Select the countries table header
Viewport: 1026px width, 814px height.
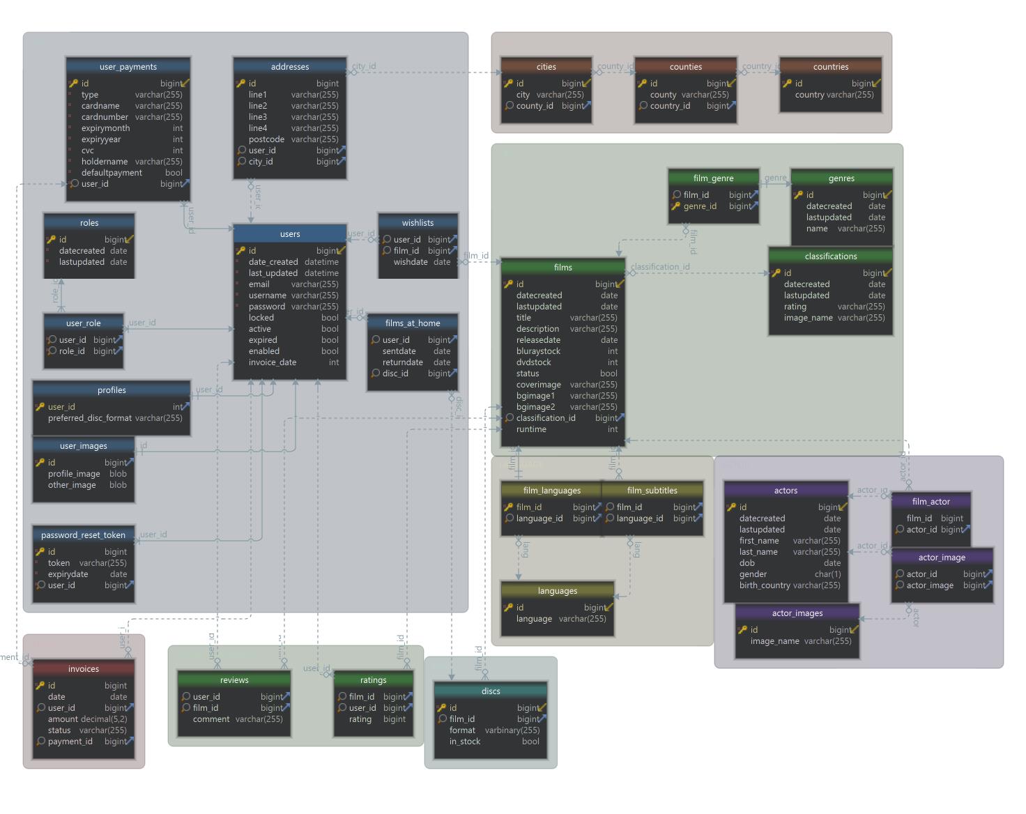click(830, 67)
